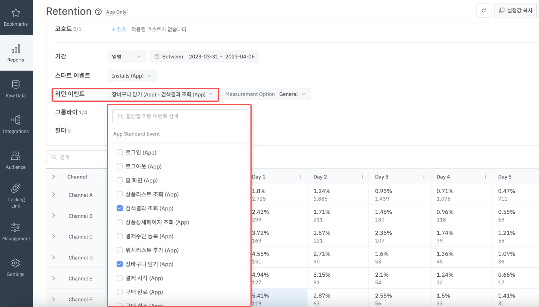Image resolution: width=539 pixels, height=307 pixels.
Task: Click Channel B Day 5 cell 0.55%
Action: click(516, 216)
